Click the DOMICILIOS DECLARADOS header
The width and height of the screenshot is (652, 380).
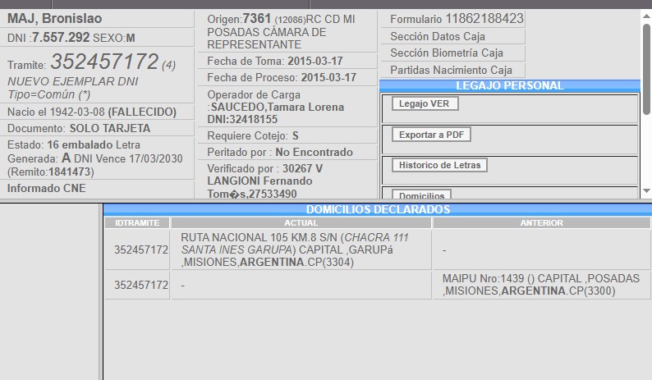point(378,209)
